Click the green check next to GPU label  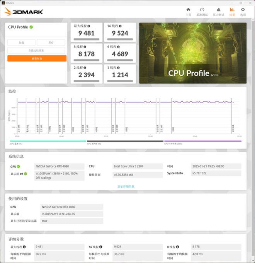click(x=18, y=166)
